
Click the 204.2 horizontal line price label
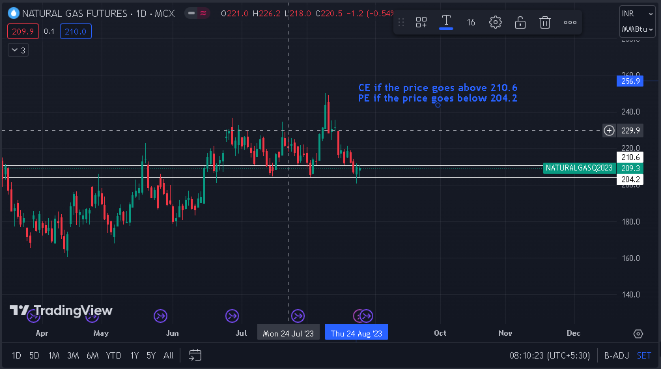(630, 179)
